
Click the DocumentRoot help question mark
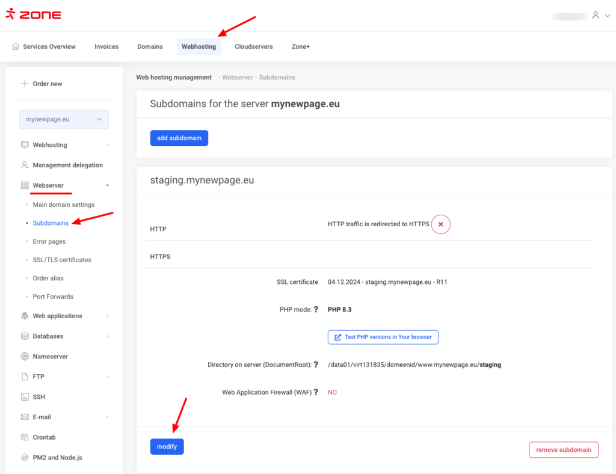tap(316, 365)
